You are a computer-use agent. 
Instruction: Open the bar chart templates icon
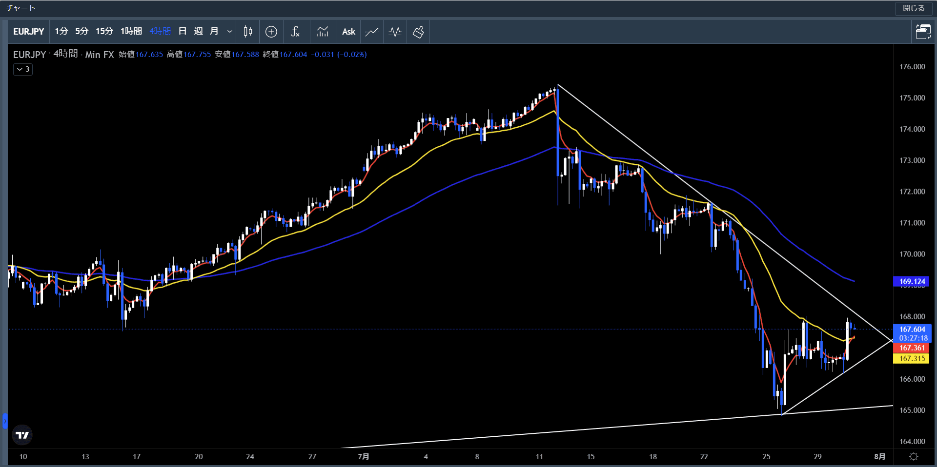(x=323, y=32)
